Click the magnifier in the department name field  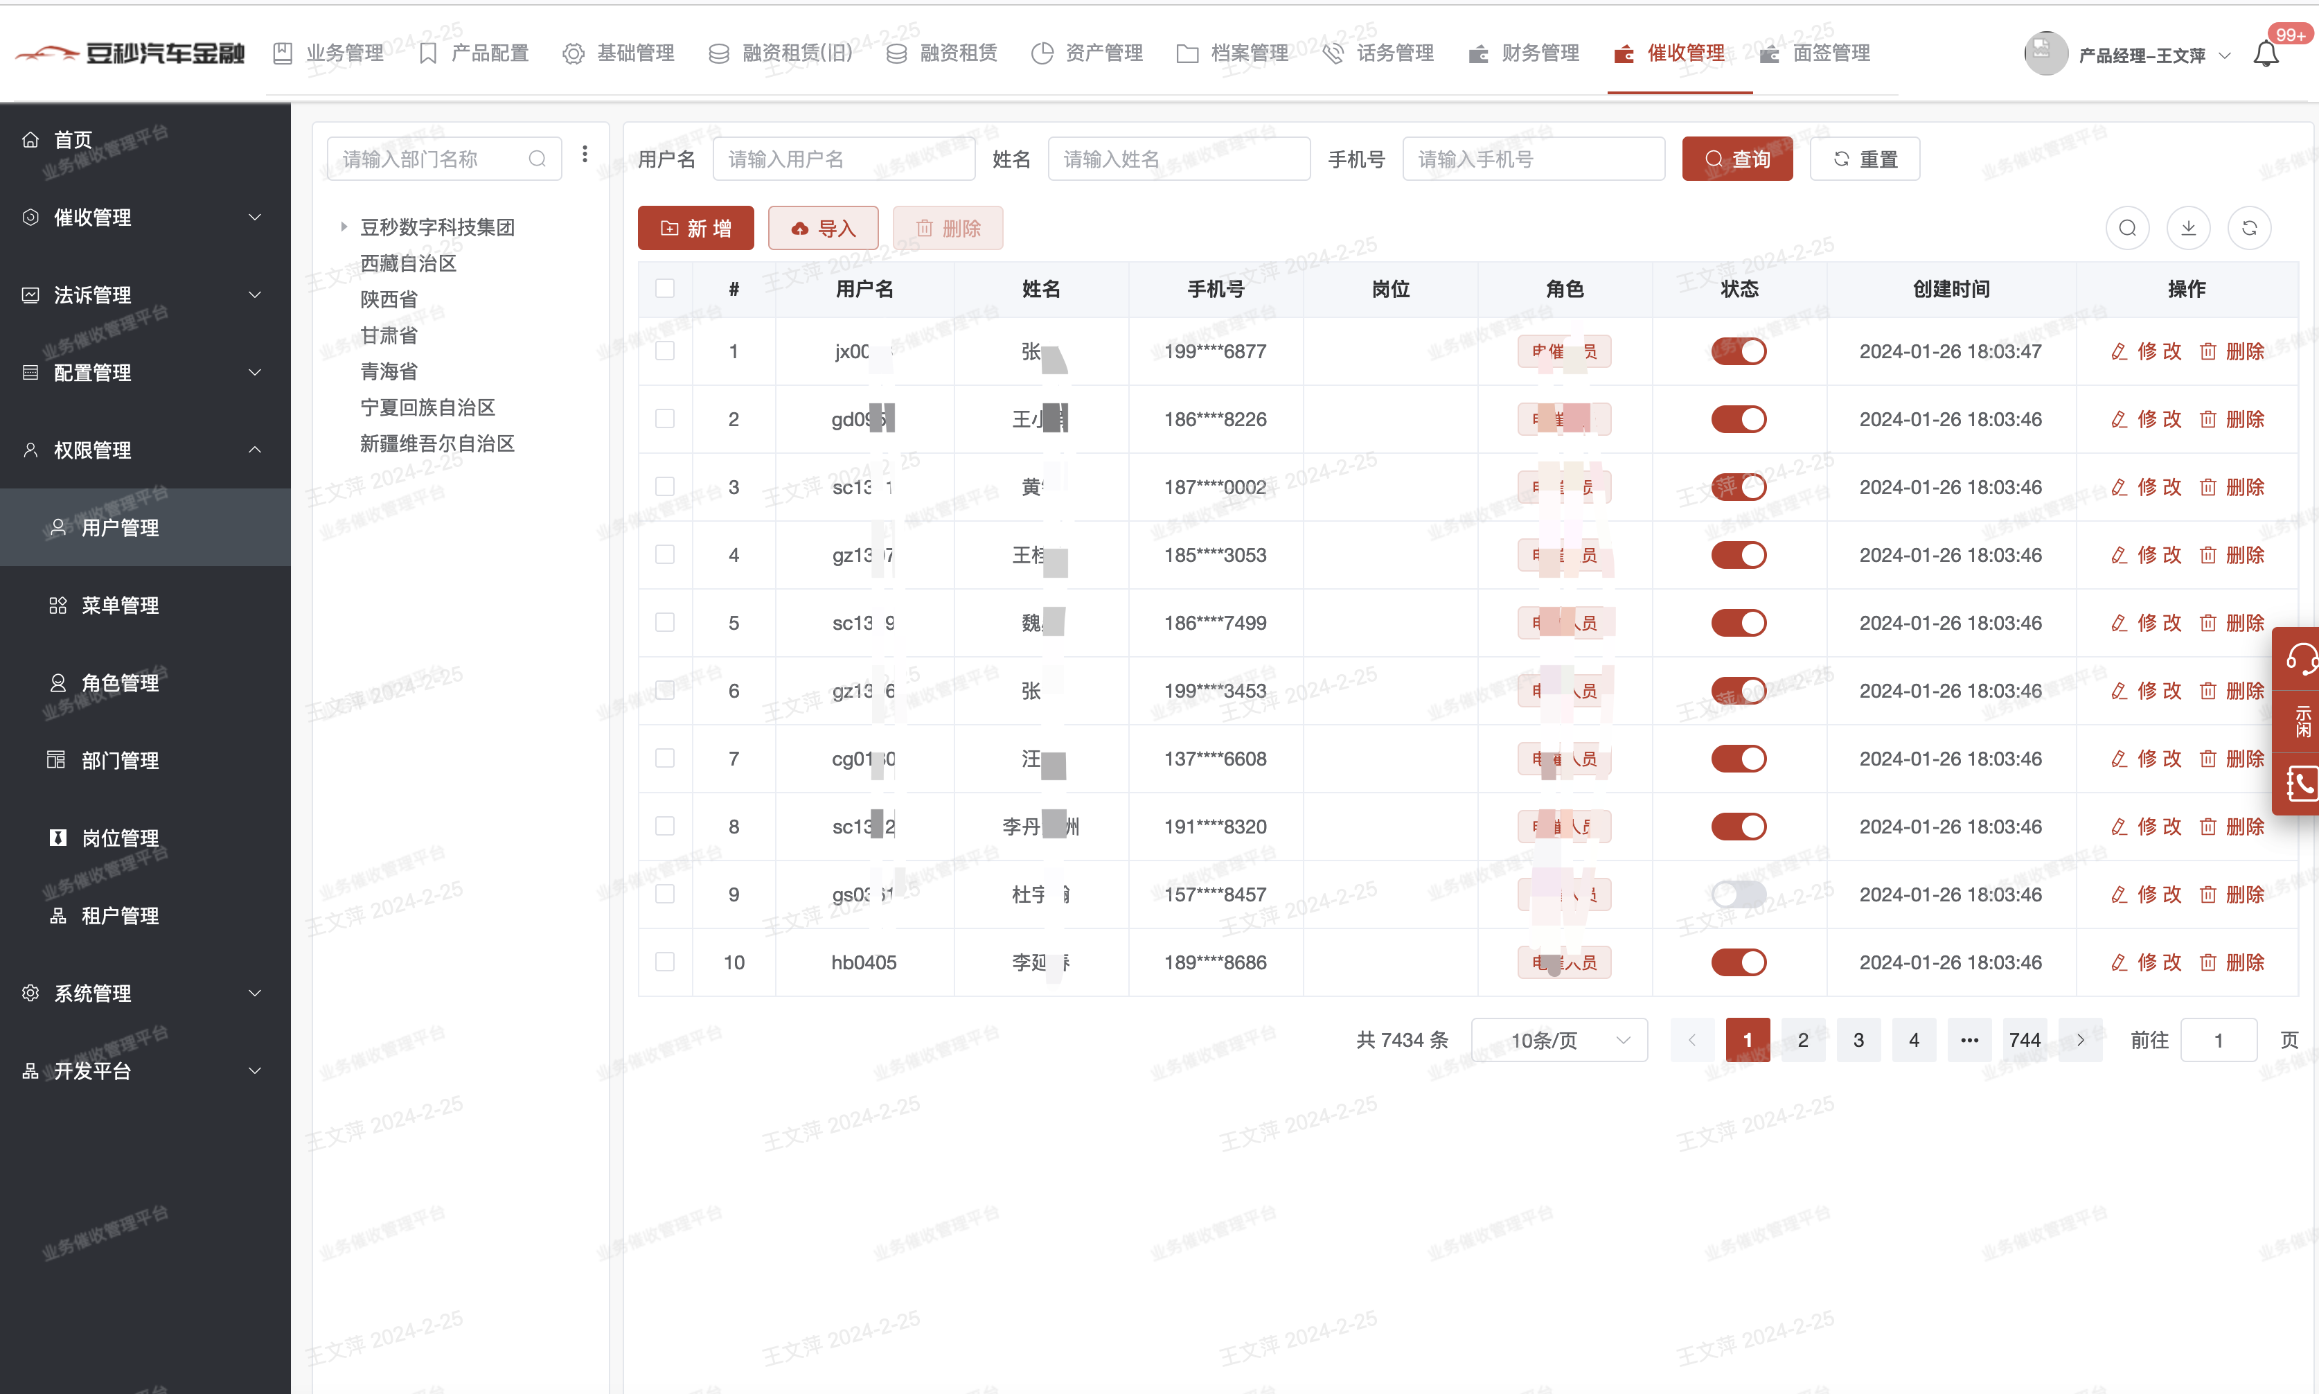click(x=537, y=159)
